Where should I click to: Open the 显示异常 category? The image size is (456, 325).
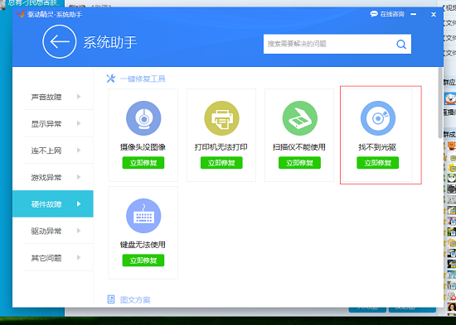point(52,123)
